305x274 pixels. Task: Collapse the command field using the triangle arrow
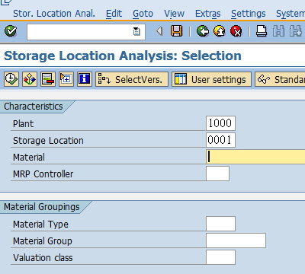pyautogui.click(x=159, y=31)
